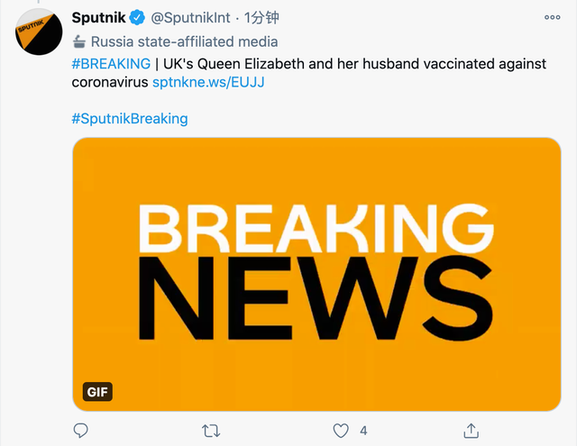577x446 pixels.
Task: Click the like count of 4
Action: pyautogui.click(x=363, y=430)
